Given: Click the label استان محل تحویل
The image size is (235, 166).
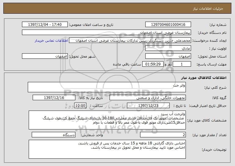Looking at the screenshot, I should (x=212, y=56).
